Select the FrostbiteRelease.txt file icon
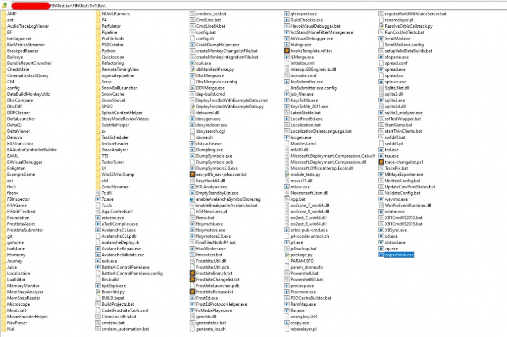The width and height of the screenshot is (507, 337). tap(192, 292)
